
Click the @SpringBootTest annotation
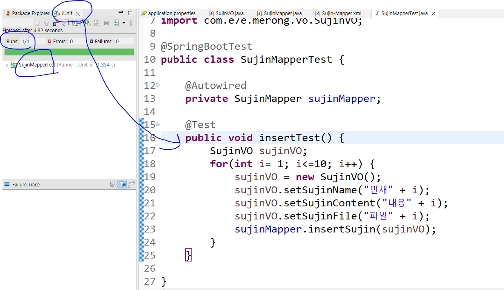tap(206, 46)
